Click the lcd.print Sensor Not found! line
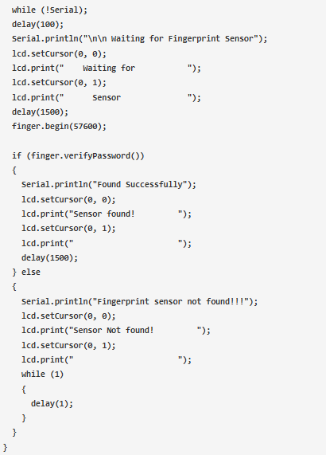The height and width of the screenshot is (455, 326). point(116,331)
